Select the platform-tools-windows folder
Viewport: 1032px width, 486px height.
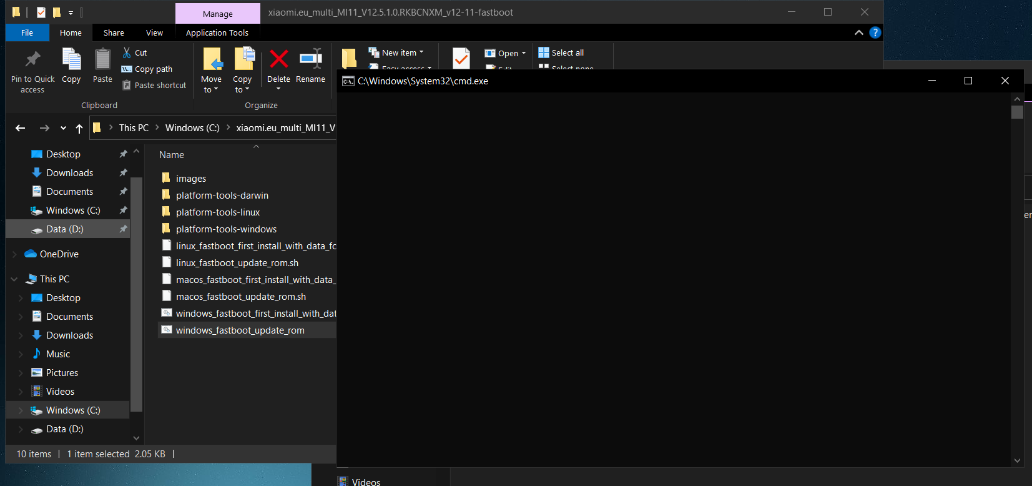pyautogui.click(x=226, y=229)
